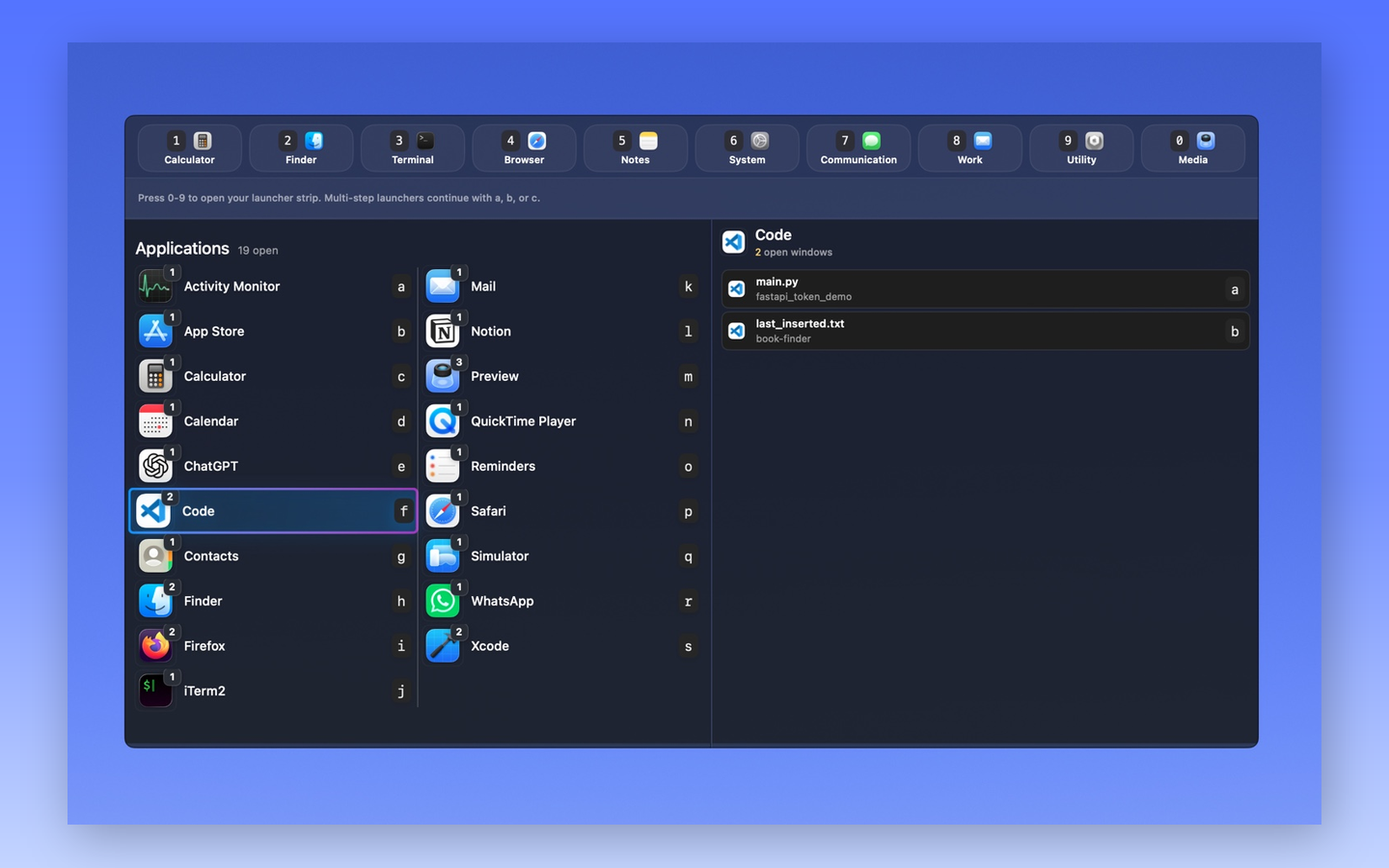This screenshot has width=1389, height=868.
Task: Click the 'a' shortcut key for Activity Monitor
Action: pos(401,286)
